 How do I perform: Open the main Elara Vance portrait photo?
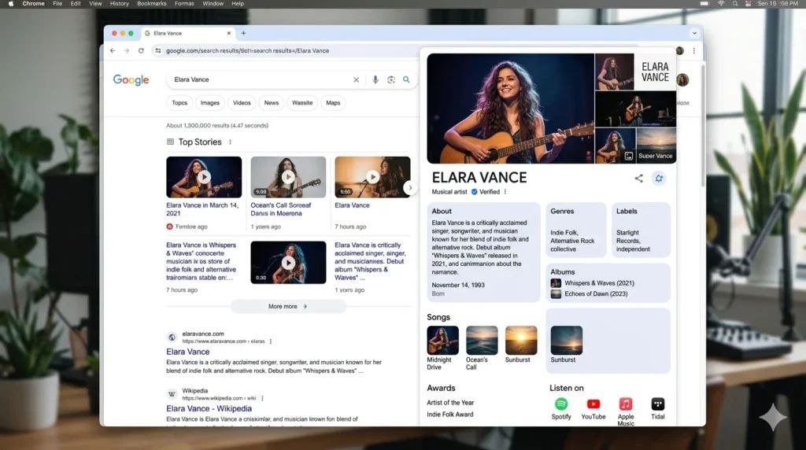(x=510, y=109)
